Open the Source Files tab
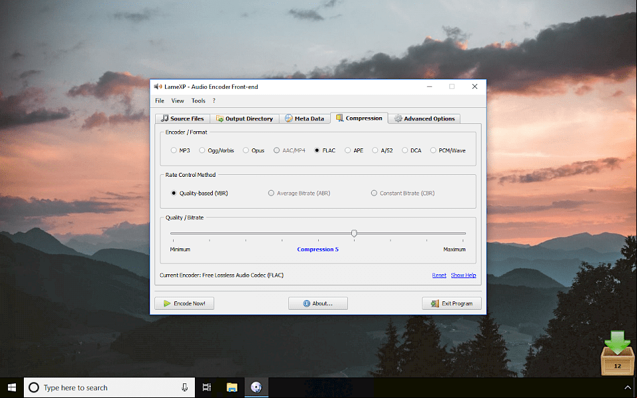This screenshot has width=637, height=398. tap(182, 119)
